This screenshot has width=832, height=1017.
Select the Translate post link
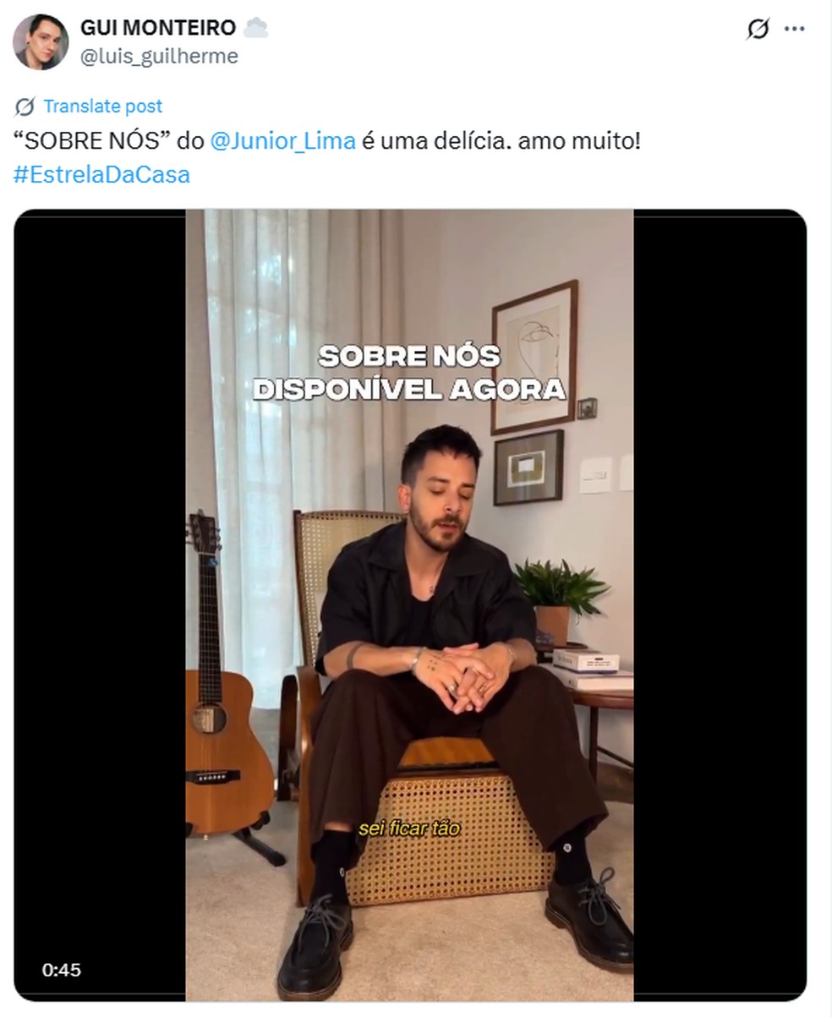[102, 107]
